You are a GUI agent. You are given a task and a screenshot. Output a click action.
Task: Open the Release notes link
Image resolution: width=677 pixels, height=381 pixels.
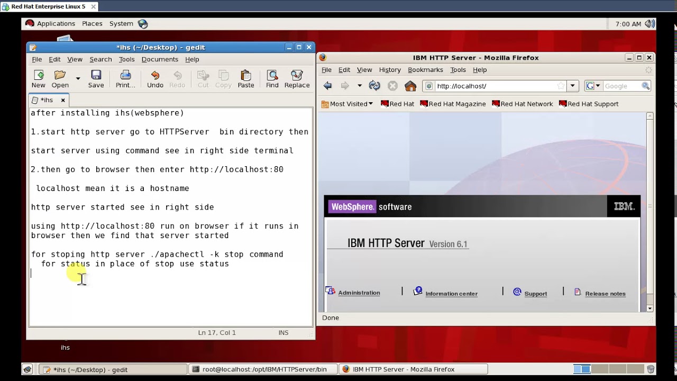(605, 294)
